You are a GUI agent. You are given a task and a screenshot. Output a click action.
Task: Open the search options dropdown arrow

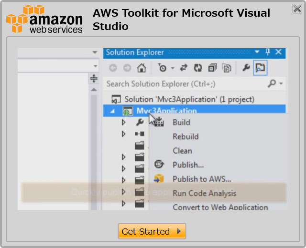tap(281, 83)
